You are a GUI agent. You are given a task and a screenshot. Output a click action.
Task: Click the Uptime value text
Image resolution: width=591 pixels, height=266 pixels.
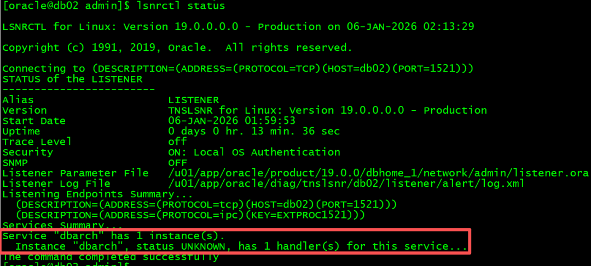(254, 131)
